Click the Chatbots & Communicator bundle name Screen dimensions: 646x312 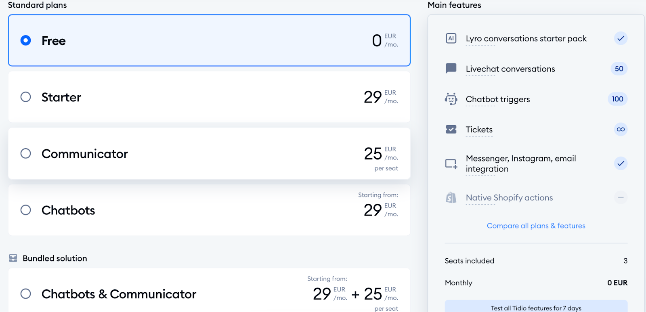[119, 294]
